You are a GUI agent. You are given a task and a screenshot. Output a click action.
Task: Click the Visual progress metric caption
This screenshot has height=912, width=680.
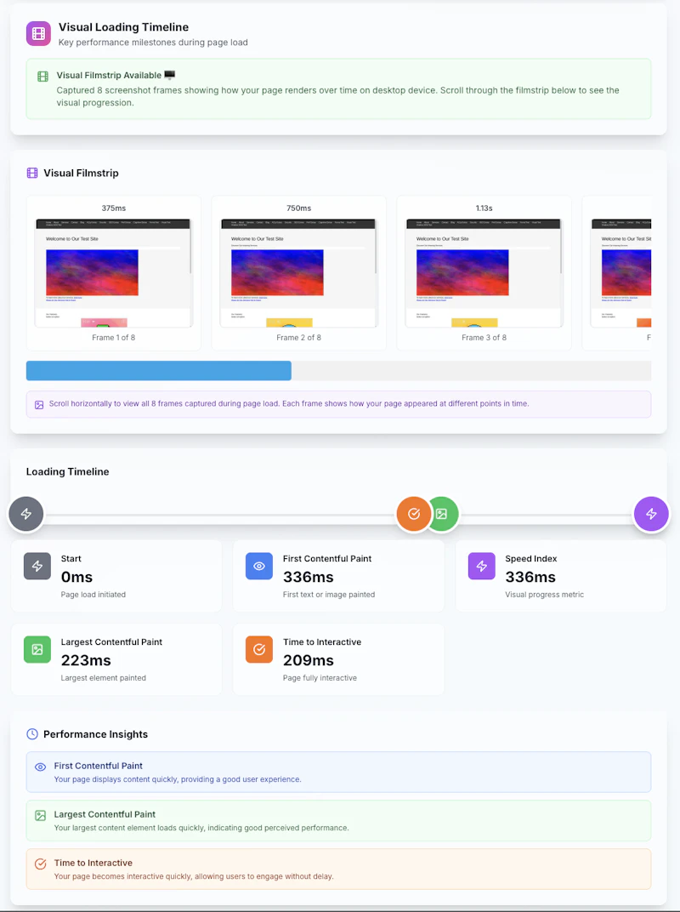click(x=545, y=595)
